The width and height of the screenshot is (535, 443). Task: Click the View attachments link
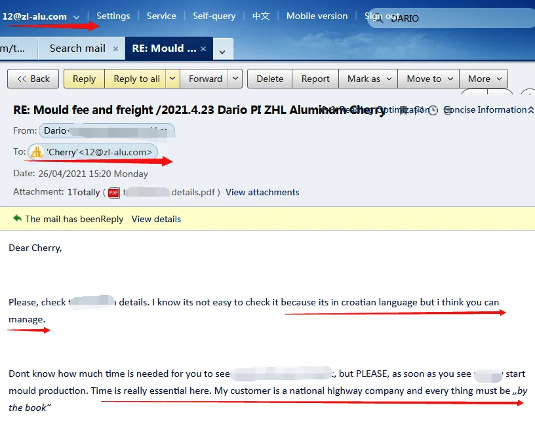coord(262,193)
